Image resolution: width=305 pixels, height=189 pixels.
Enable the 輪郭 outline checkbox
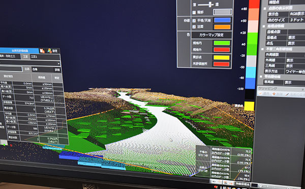[194, 12]
